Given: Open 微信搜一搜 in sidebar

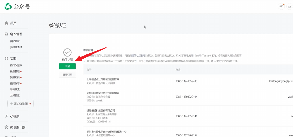Looking at the screenshot, I should pyautogui.click(x=18, y=127).
